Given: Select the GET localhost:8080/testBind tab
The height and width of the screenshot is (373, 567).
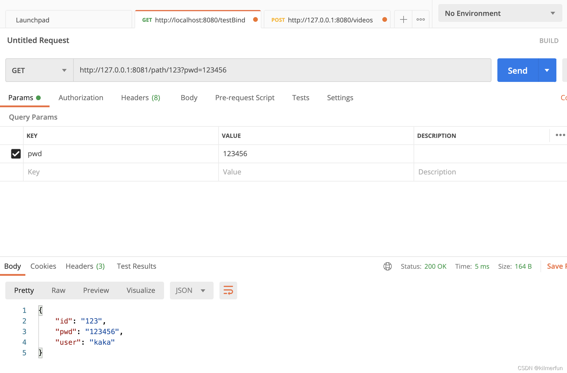Looking at the screenshot, I should coord(198,20).
